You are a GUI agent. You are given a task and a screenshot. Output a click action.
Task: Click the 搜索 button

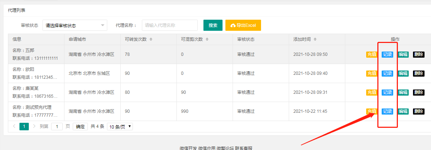click(x=213, y=25)
